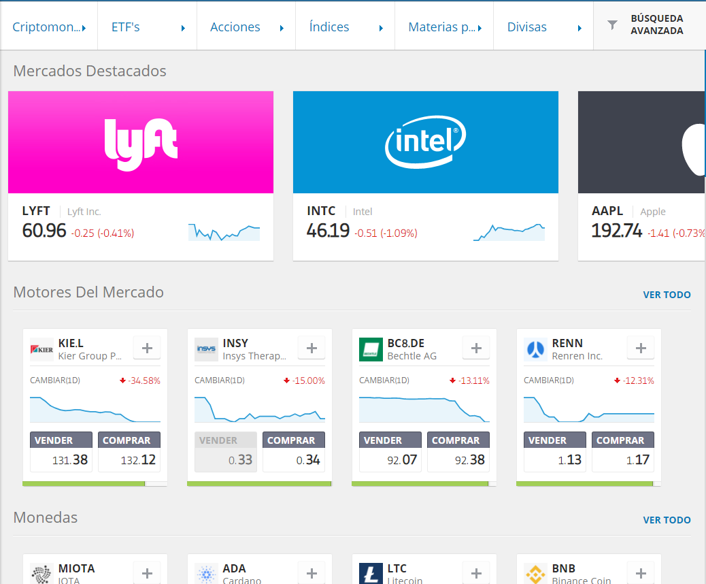This screenshot has height=584, width=706.
Task: Expand the arrow next to Divisas
Action: (580, 28)
